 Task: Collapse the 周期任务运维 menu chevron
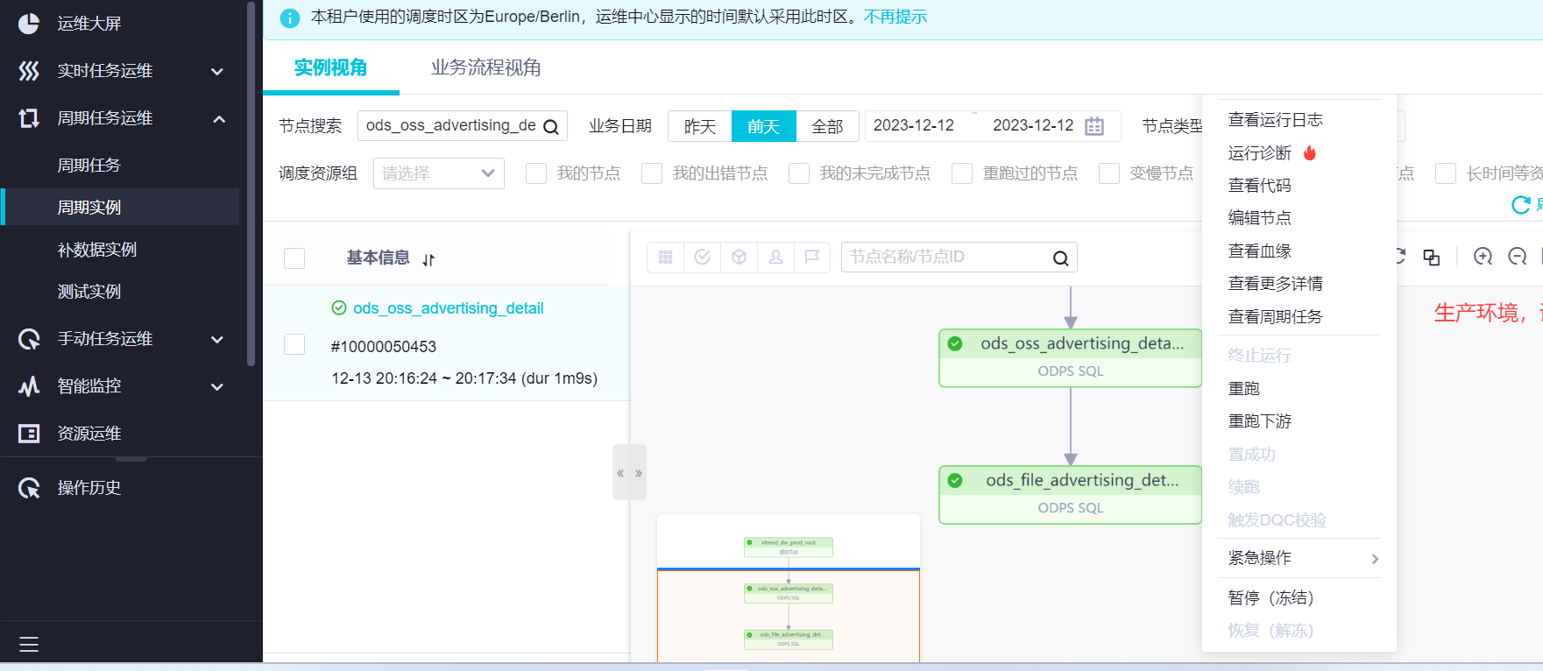click(x=219, y=118)
